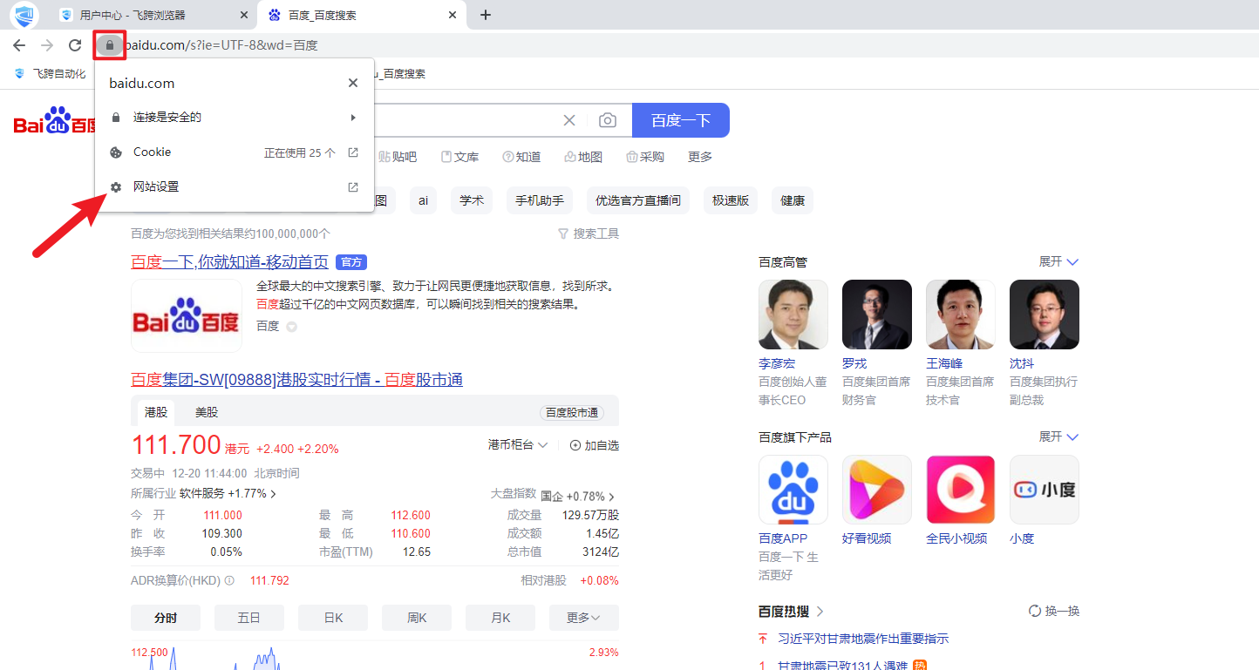
Task: Open 文库 search category
Action: [460, 157]
